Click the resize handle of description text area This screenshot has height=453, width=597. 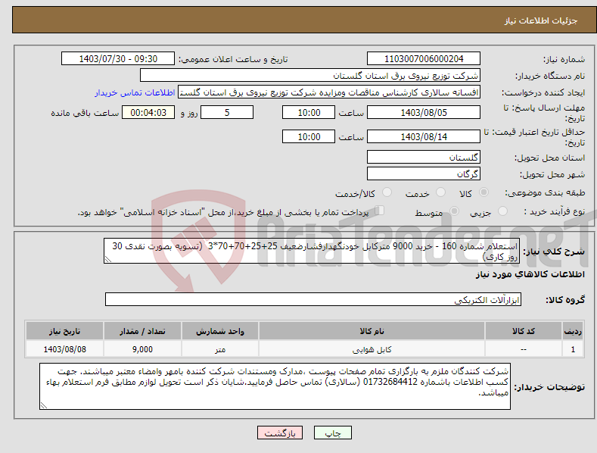pos(107,260)
